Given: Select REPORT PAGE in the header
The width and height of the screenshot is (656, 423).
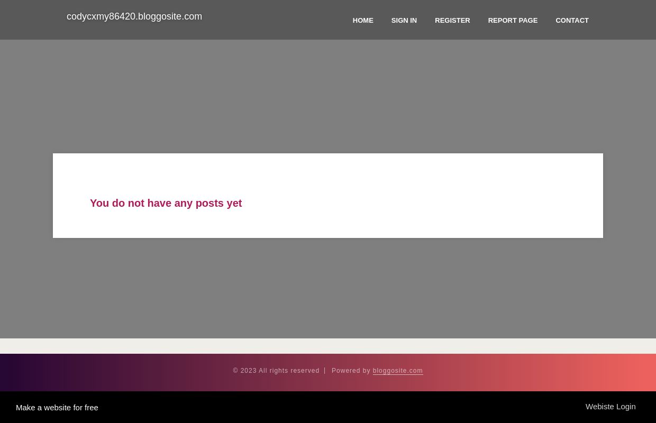Looking at the screenshot, I should coord(512,20).
